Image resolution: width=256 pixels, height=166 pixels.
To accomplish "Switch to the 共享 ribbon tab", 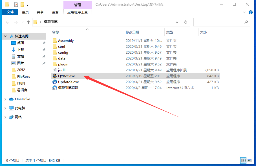I will [40, 12].
